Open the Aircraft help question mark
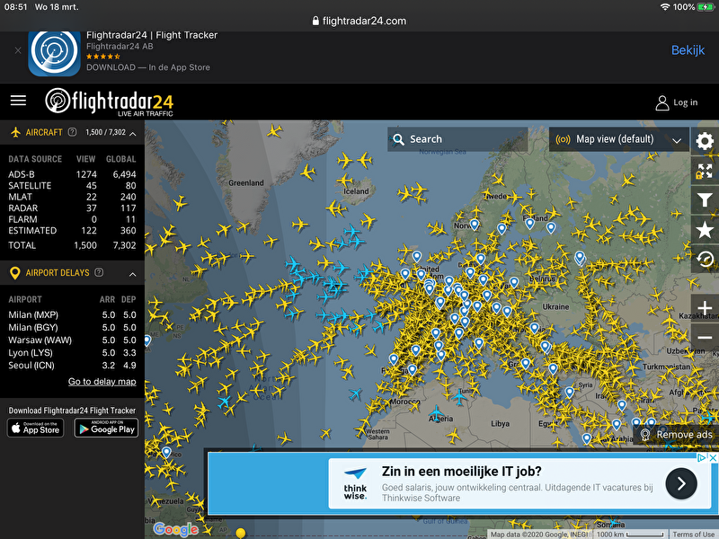The height and width of the screenshot is (539, 719). pos(72,132)
